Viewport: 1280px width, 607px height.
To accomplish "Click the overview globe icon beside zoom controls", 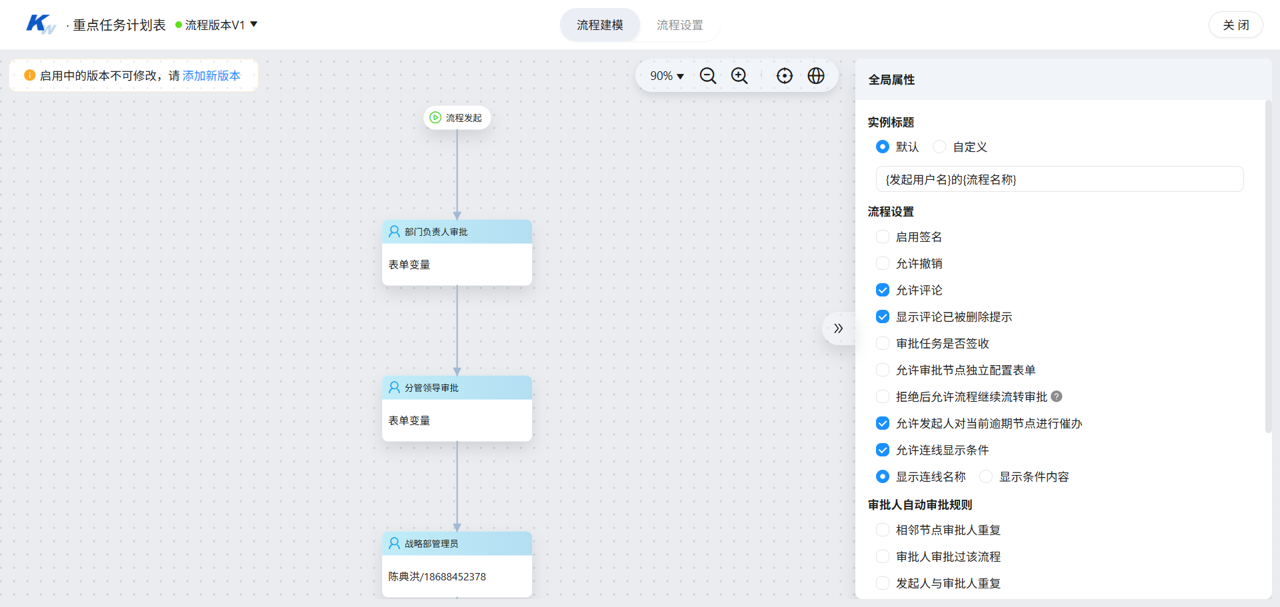I will [x=817, y=75].
